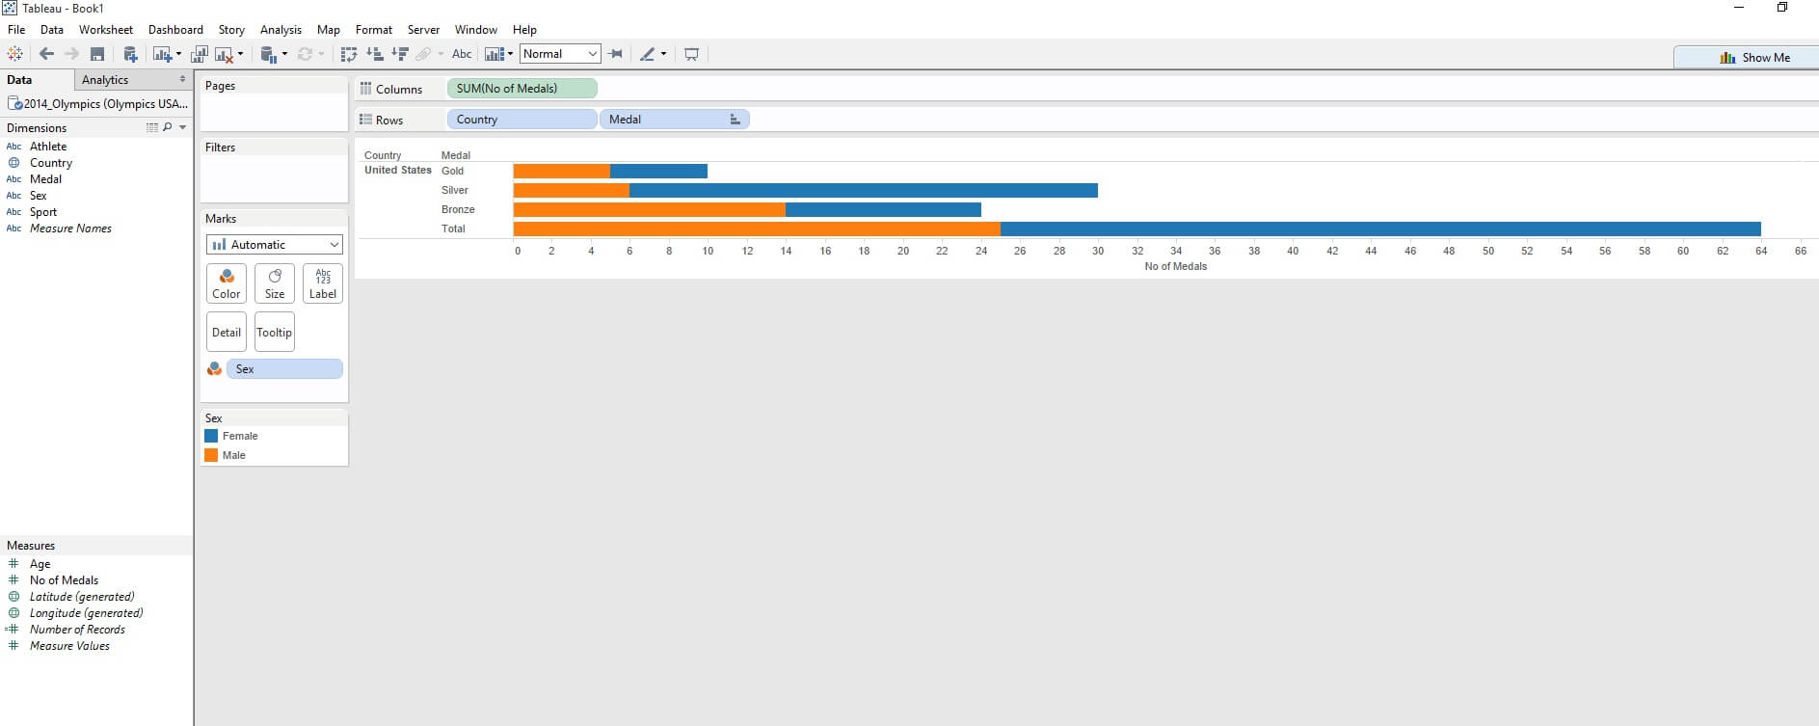The height and width of the screenshot is (726, 1819).
Task: Select the Sex pill on Marks card
Action: pos(284,369)
